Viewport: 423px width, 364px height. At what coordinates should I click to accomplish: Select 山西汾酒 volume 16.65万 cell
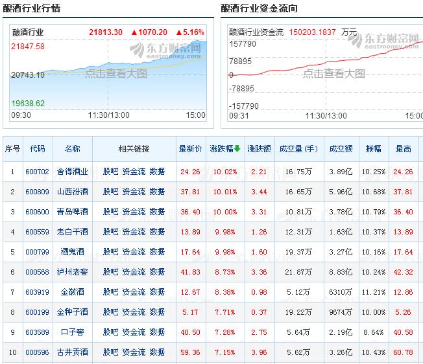click(x=298, y=192)
